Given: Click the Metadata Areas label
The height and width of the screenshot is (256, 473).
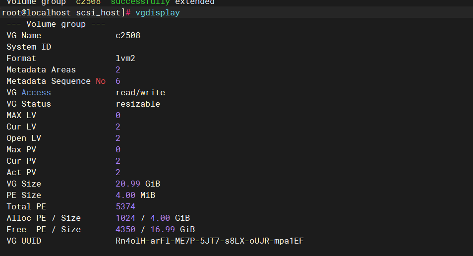Looking at the screenshot, I should coord(41,70).
